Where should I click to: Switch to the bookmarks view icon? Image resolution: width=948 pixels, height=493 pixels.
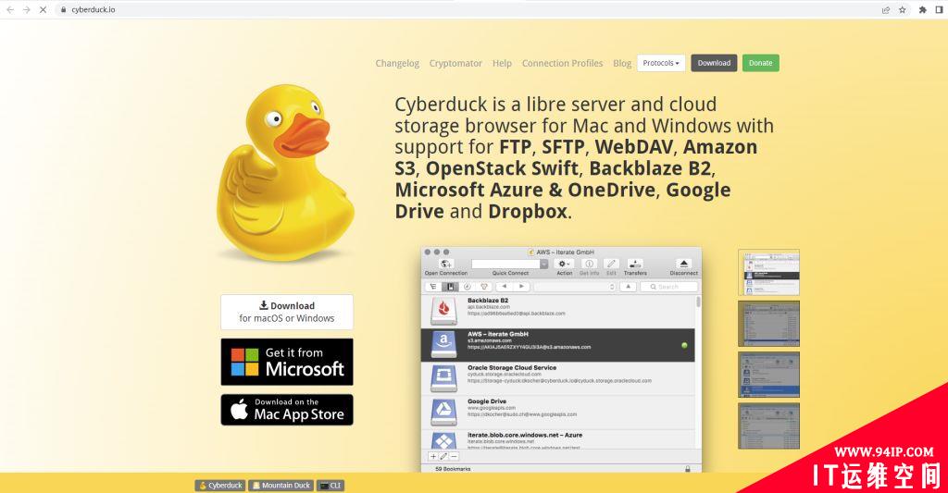pos(451,287)
